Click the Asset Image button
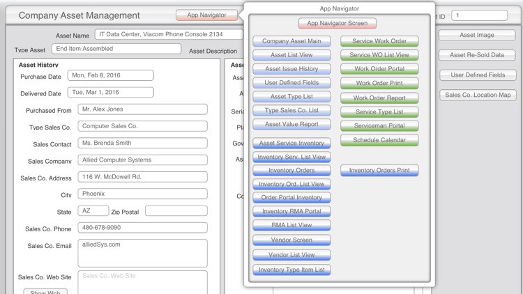Screen dimensions: 523x294 click(477, 36)
